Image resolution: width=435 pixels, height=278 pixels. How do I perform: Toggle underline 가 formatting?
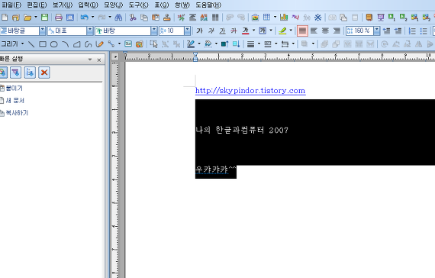(x=223, y=31)
